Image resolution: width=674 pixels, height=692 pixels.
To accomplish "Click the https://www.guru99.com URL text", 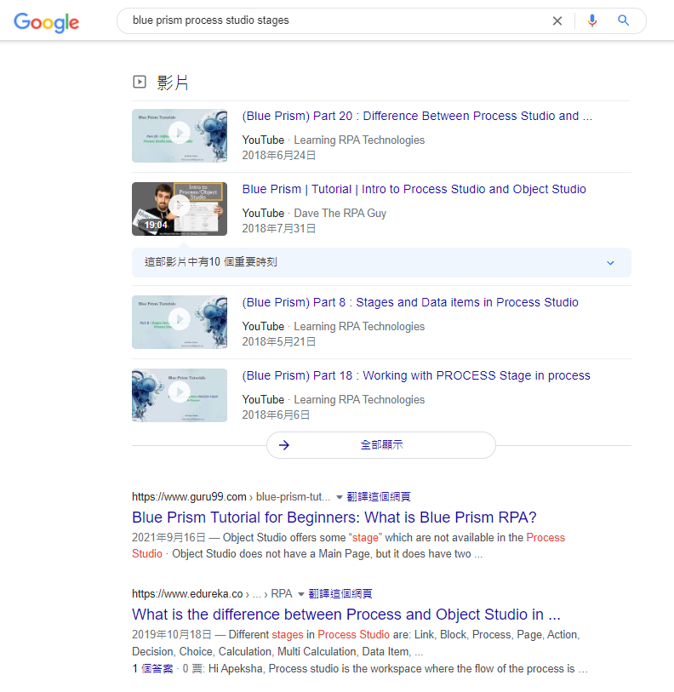I will click(189, 497).
